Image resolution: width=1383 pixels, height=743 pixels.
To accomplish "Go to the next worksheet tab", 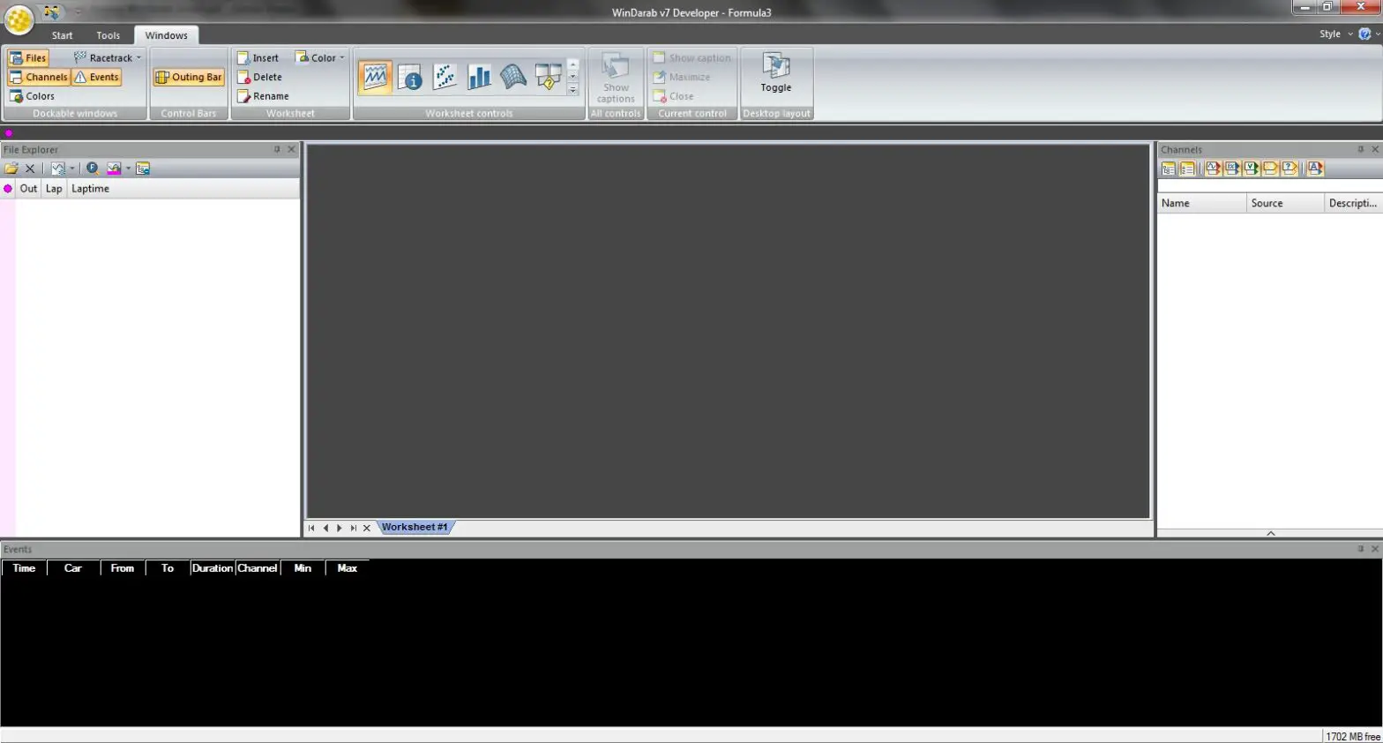I will click(340, 529).
